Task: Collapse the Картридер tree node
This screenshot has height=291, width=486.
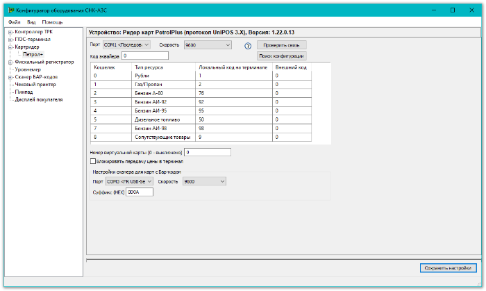Action: pyautogui.click(x=10, y=47)
